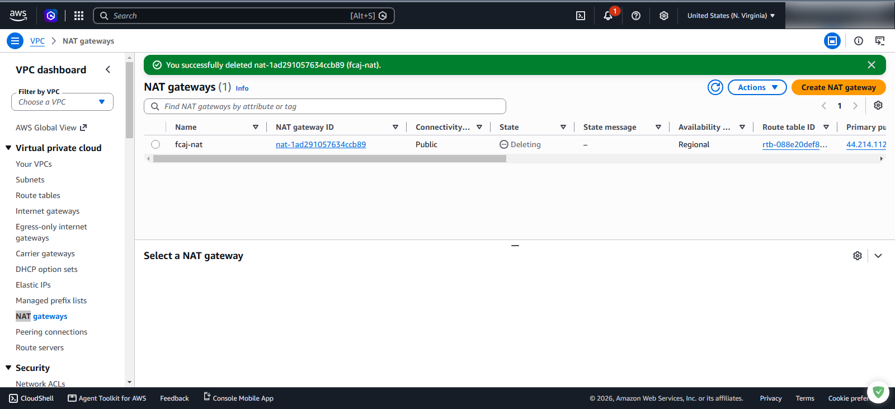Click the Info link beside NAT gateways
This screenshot has height=409, width=895.
(x=242, y=88)
